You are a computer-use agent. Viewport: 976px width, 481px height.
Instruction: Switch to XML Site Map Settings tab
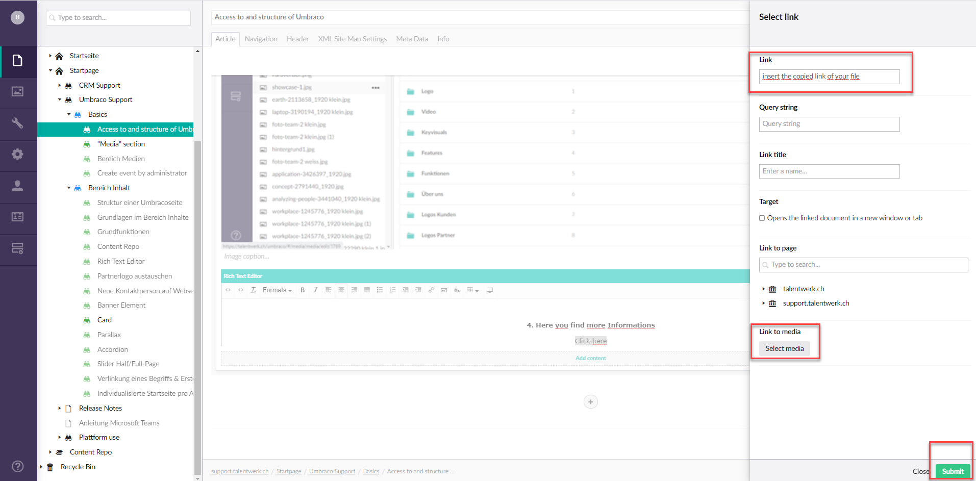[x=353, y=39]
